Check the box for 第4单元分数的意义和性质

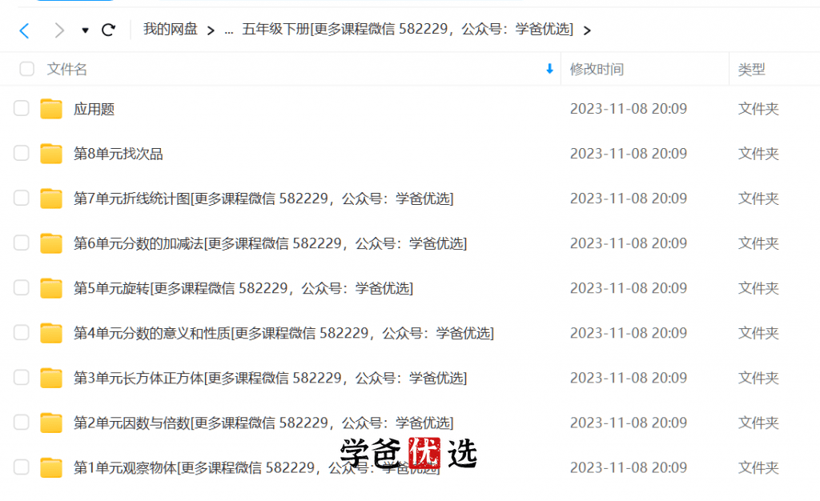pos(22,333)
